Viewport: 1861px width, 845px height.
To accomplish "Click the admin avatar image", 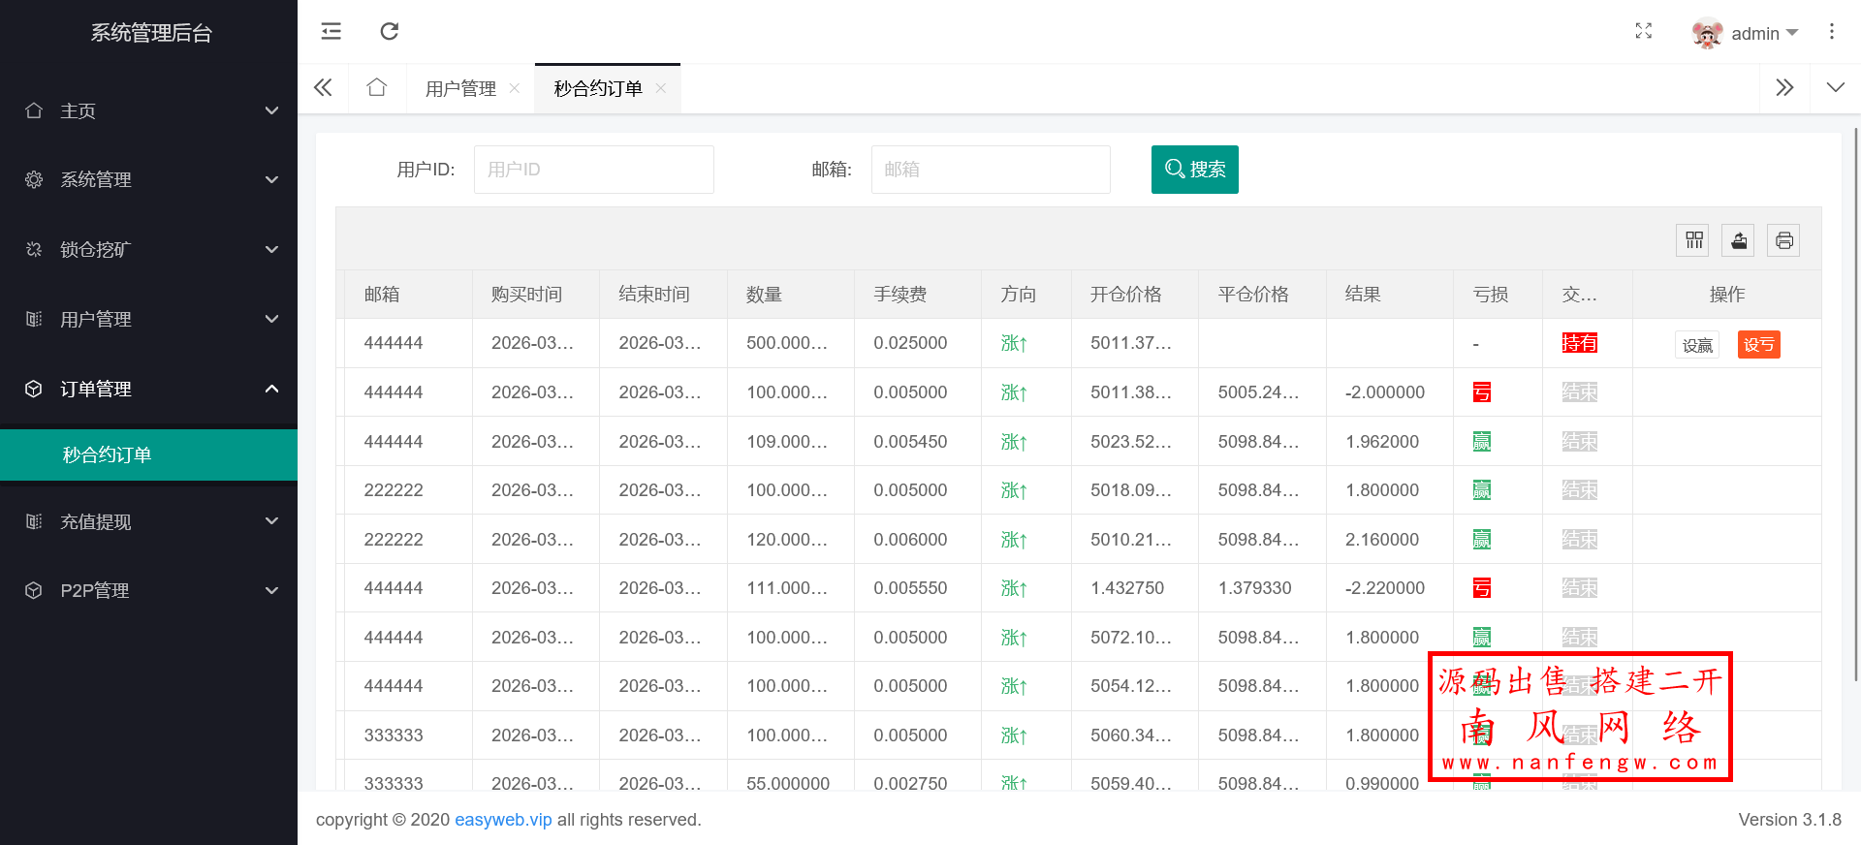I will [1707, 33].
